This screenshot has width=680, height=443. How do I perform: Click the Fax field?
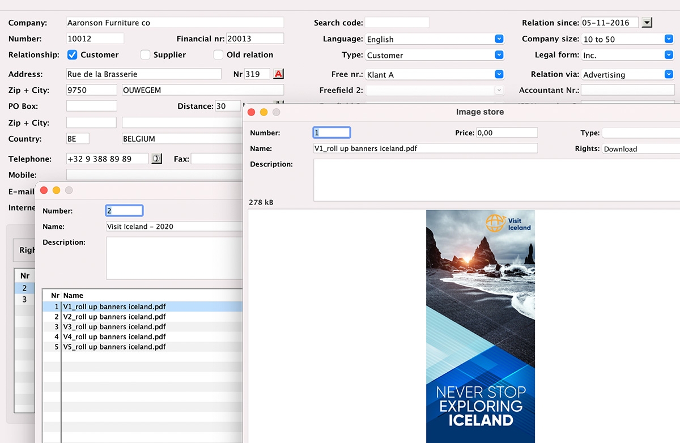tap(217, 159)
